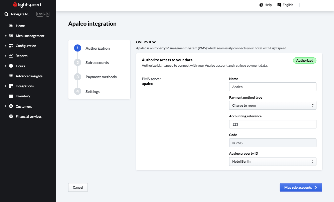
Task: Select the Sub-accounts step label
Action: point(97,63)
